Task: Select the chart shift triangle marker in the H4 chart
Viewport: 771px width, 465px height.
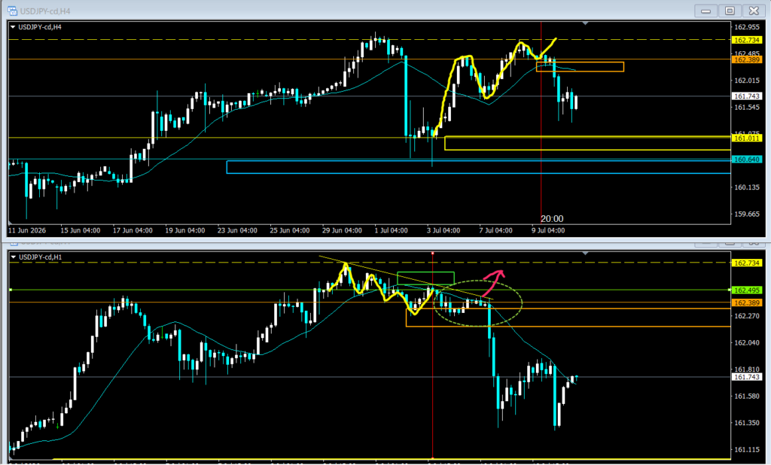Action: [x=585, y=23]
